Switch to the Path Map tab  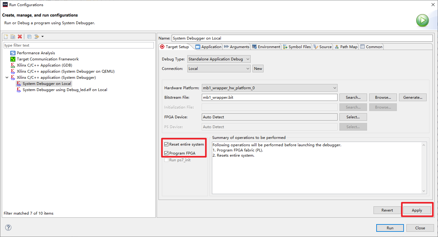[x=346, y=47]
